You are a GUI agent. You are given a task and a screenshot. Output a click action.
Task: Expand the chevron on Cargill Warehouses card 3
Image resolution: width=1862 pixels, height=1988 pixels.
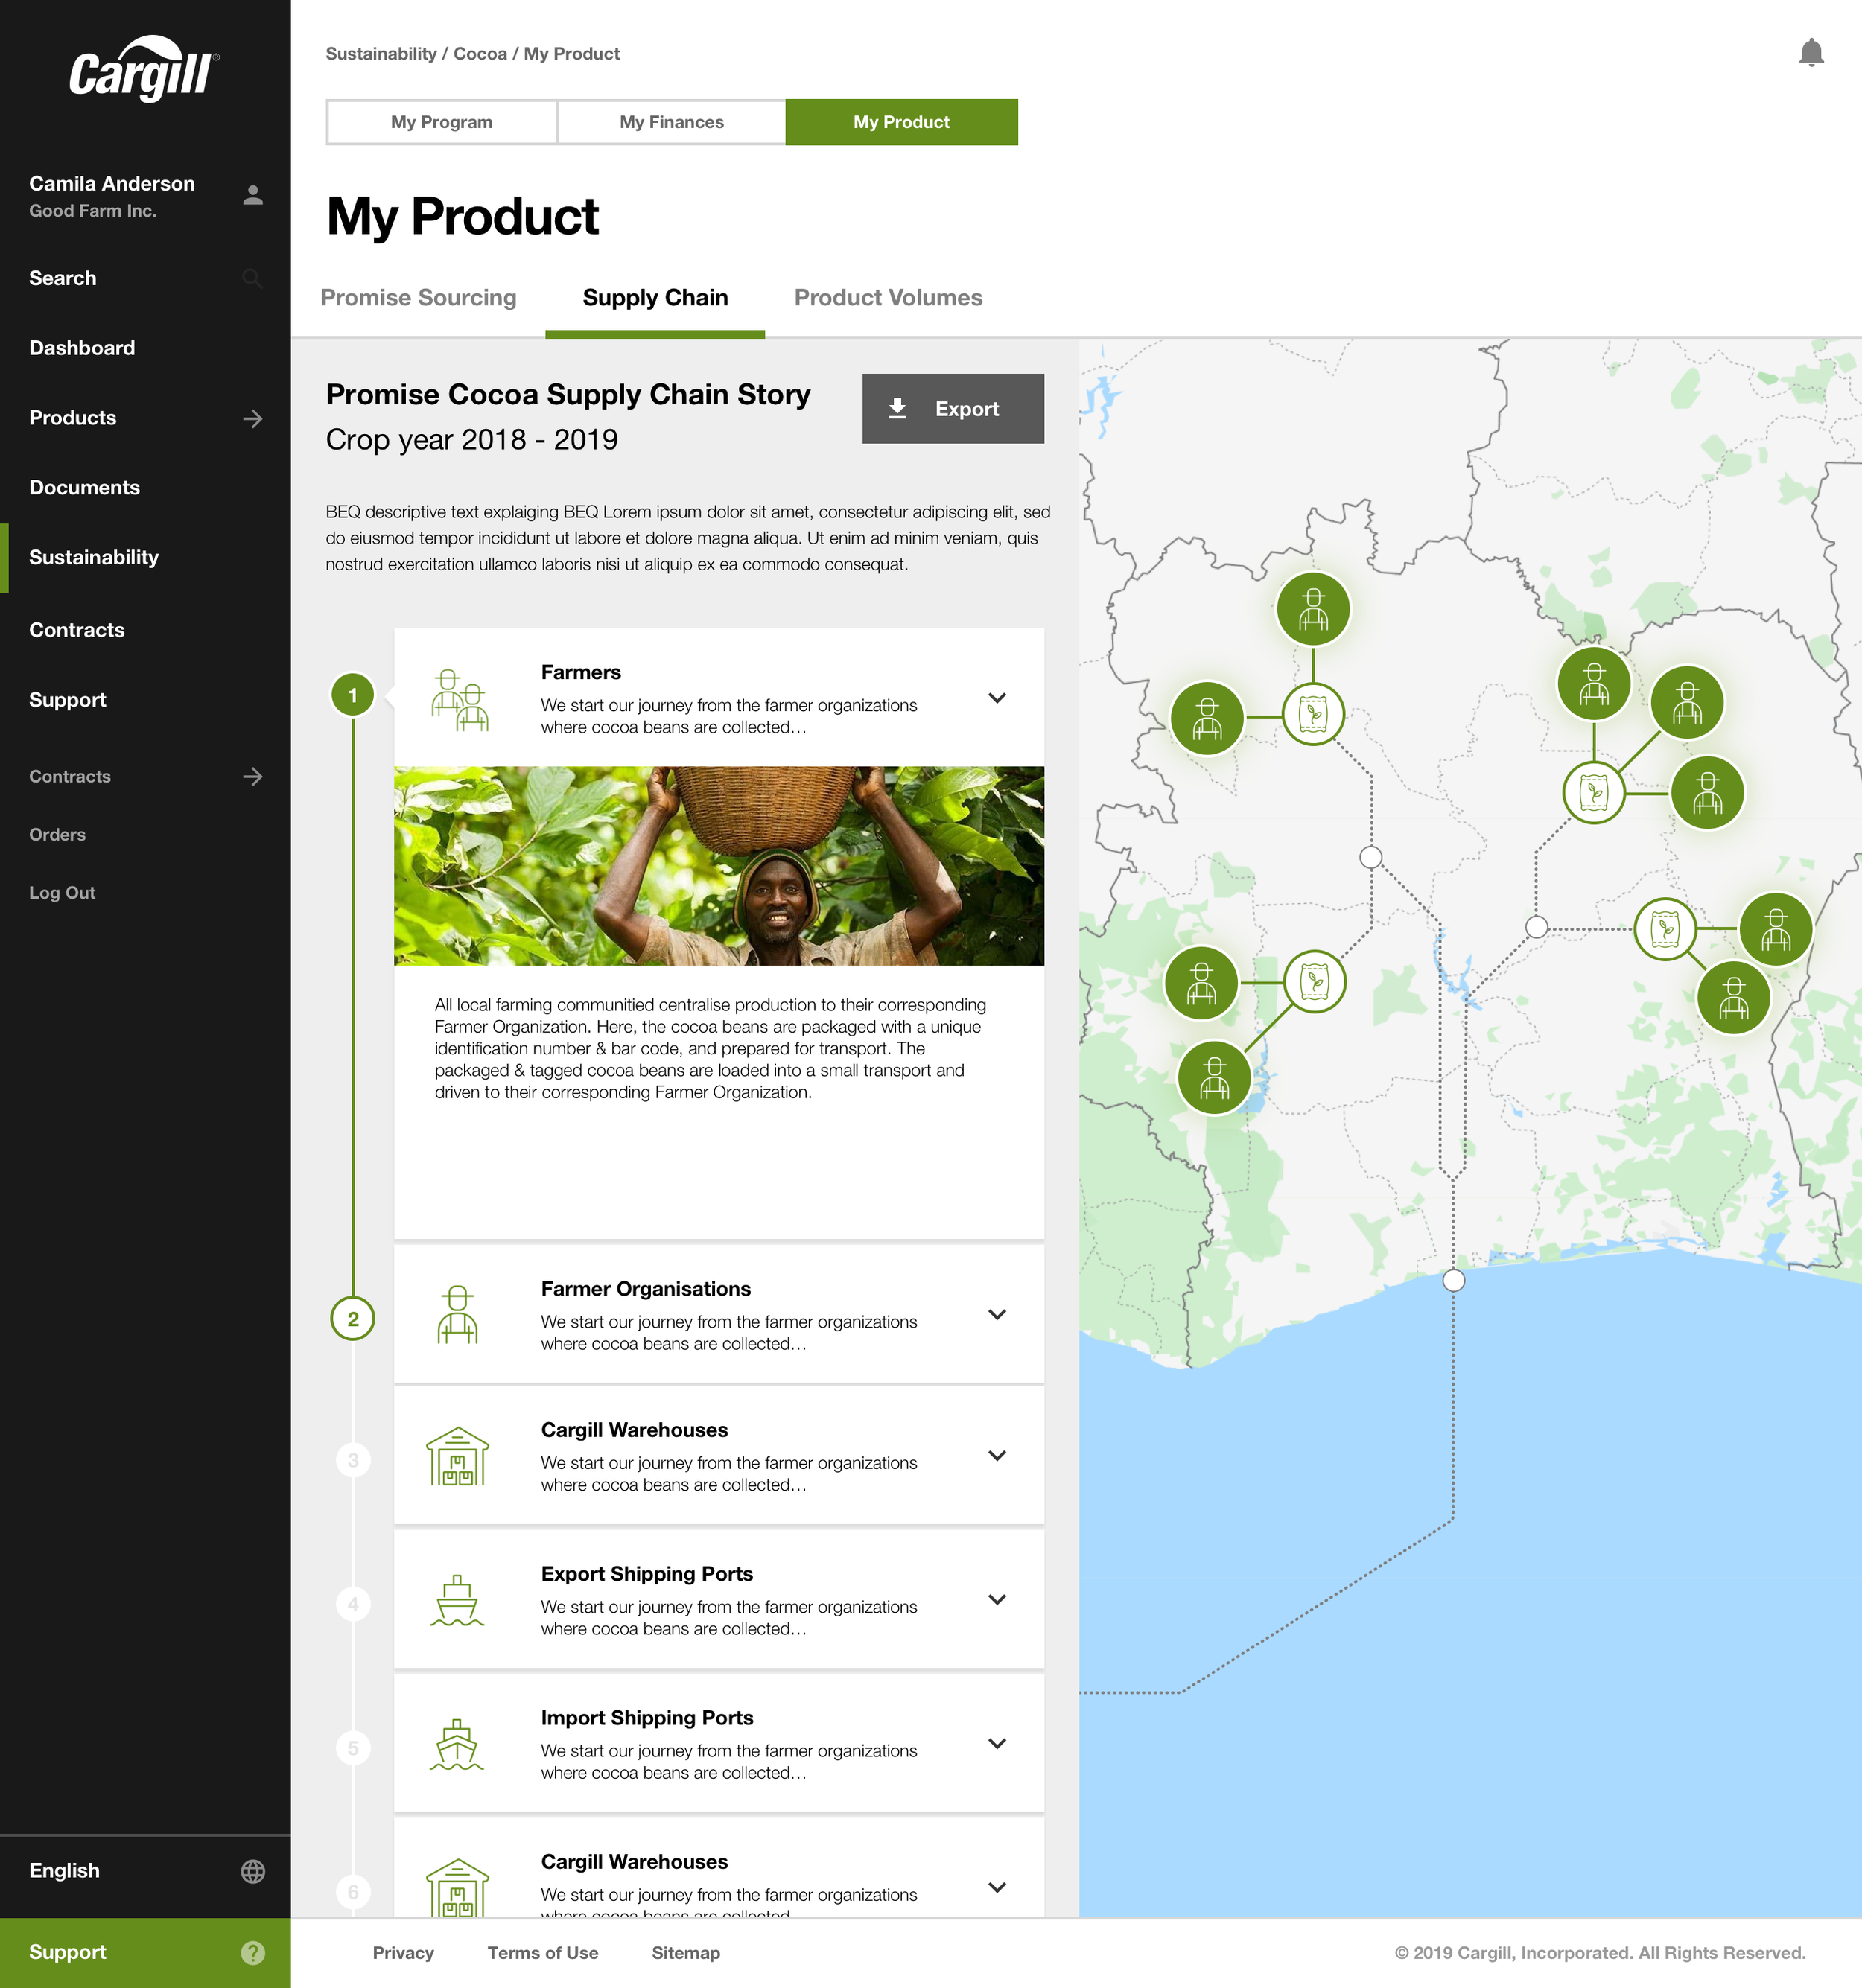pos(997,1455)
